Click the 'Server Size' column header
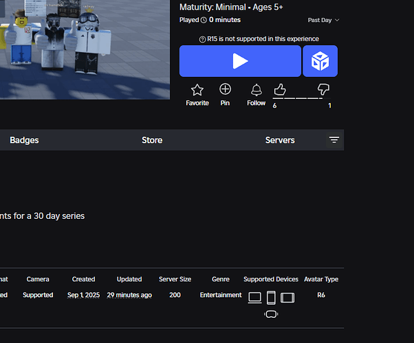 point(175,279)
